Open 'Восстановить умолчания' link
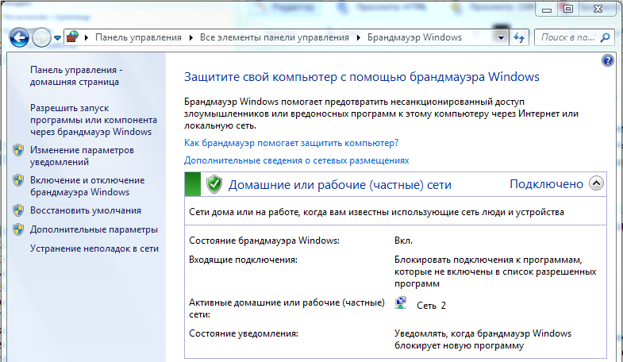This screenshot has width=623, height=362. coord(86,210)
